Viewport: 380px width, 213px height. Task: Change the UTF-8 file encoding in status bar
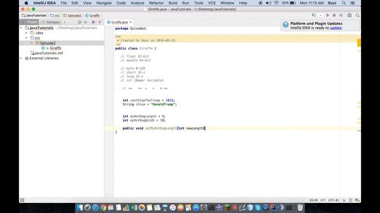point(334,200)
